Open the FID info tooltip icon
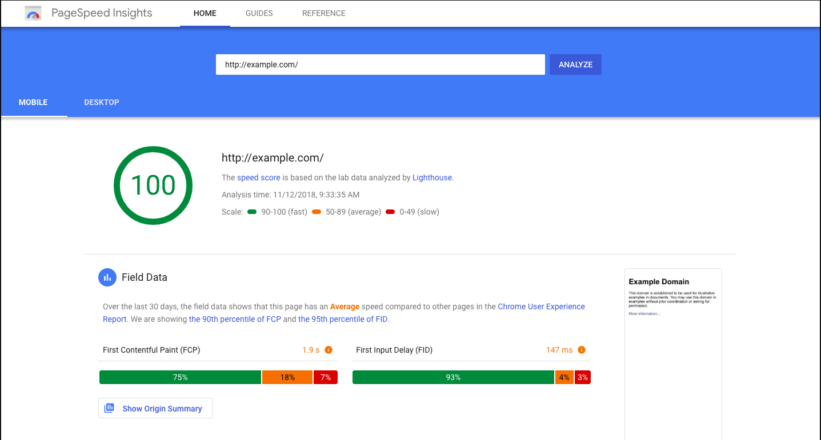This screenshot has width=821, height=440. pos(581,349)
